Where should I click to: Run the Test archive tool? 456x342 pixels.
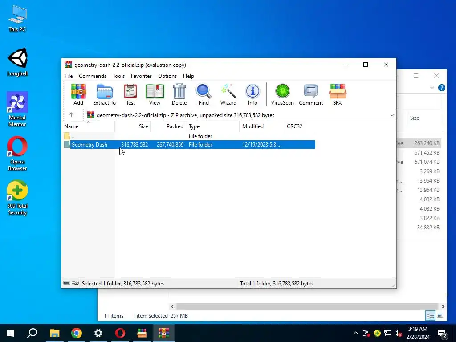(130, 94)
